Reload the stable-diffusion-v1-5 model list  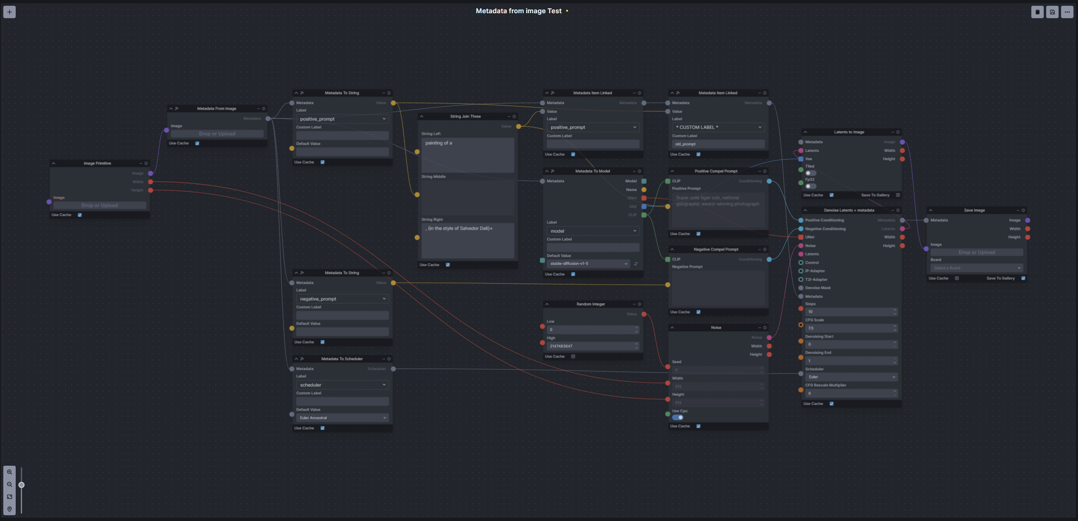point(636,264)
